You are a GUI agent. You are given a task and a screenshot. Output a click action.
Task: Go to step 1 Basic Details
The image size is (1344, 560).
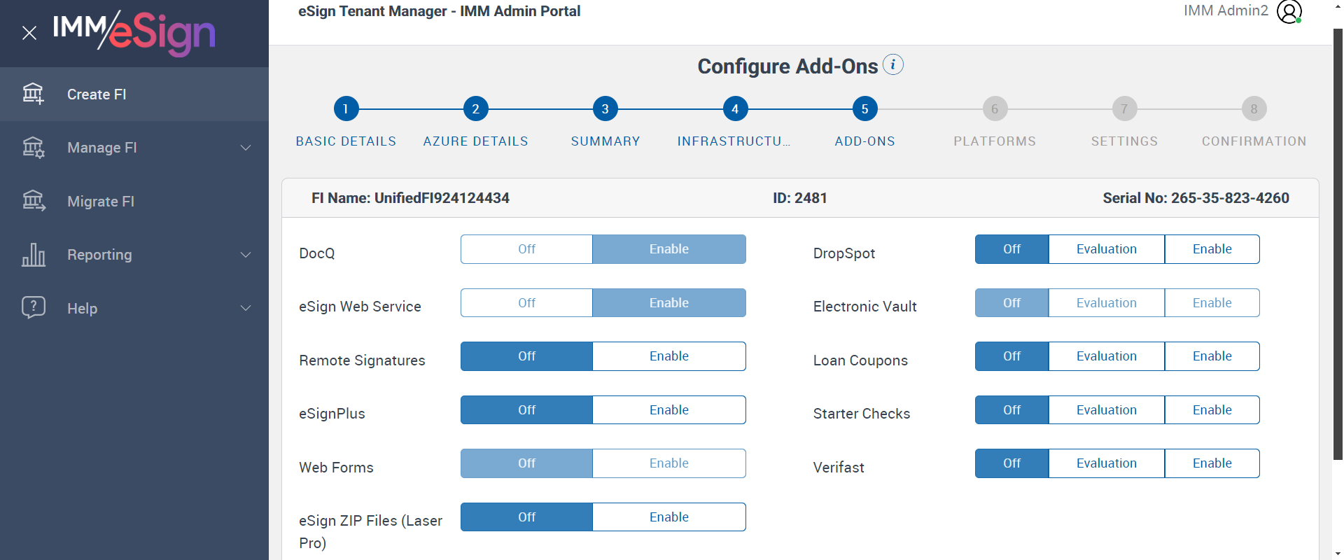346,108
